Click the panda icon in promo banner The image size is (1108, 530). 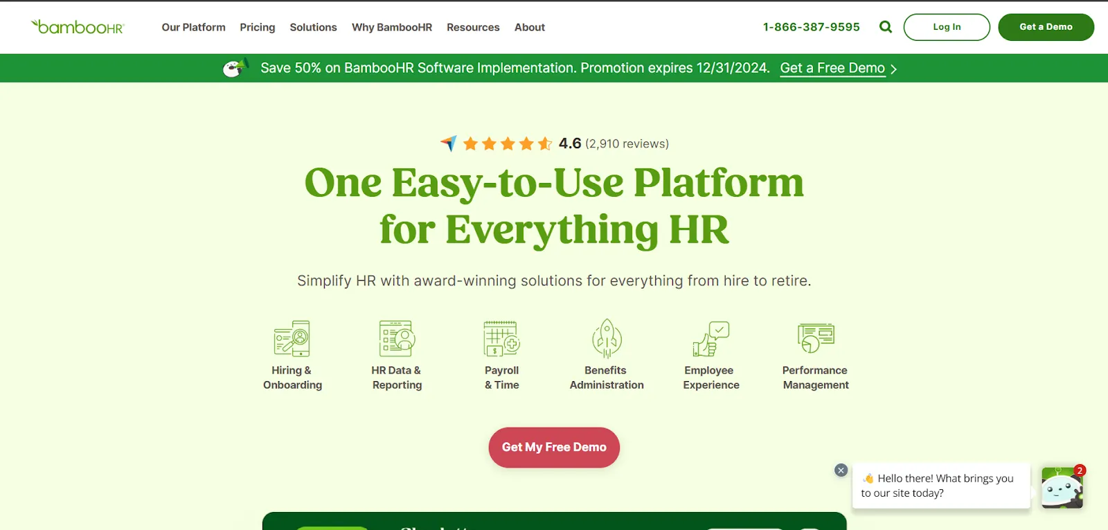(235, 67)
